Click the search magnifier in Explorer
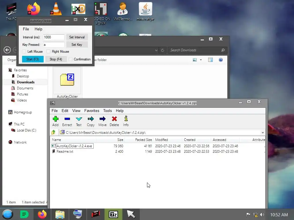 pos(223,50)
